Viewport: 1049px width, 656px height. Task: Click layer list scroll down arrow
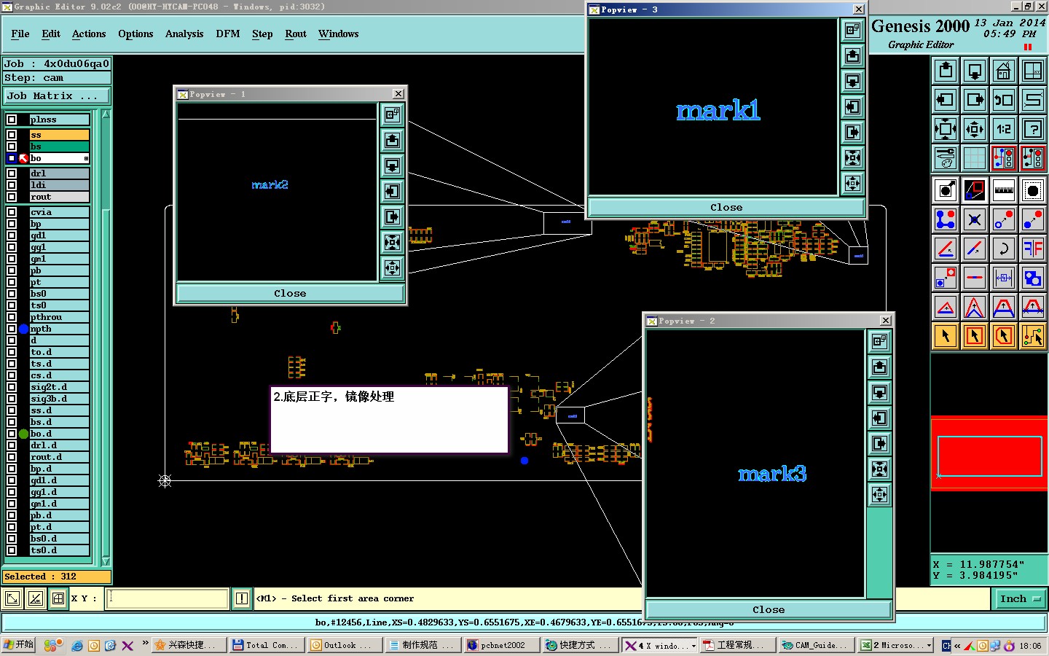(106, 561)
